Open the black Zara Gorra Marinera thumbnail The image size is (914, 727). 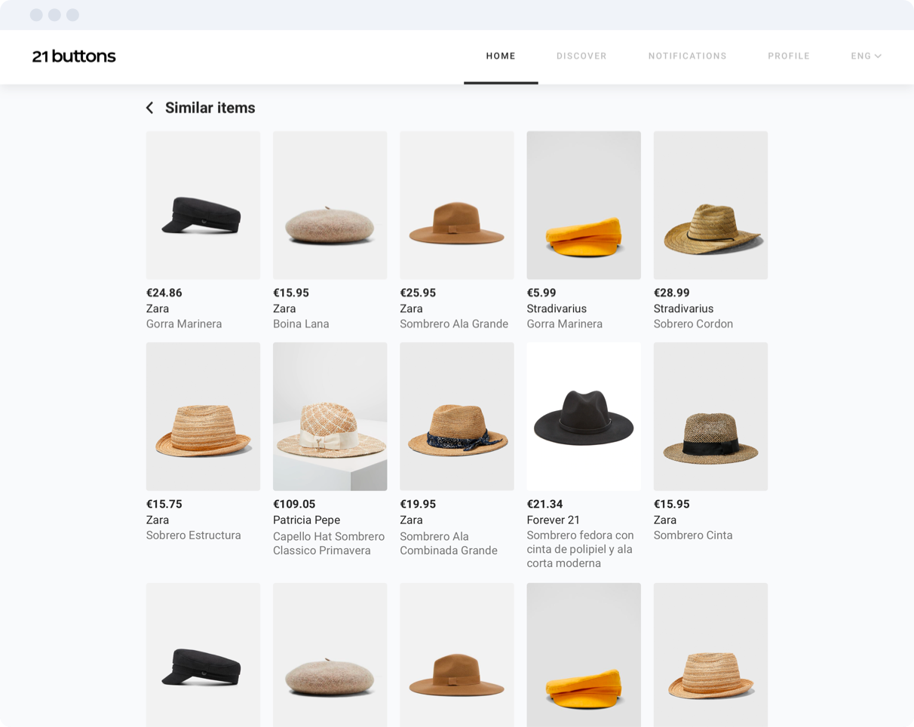click(203, 205)
